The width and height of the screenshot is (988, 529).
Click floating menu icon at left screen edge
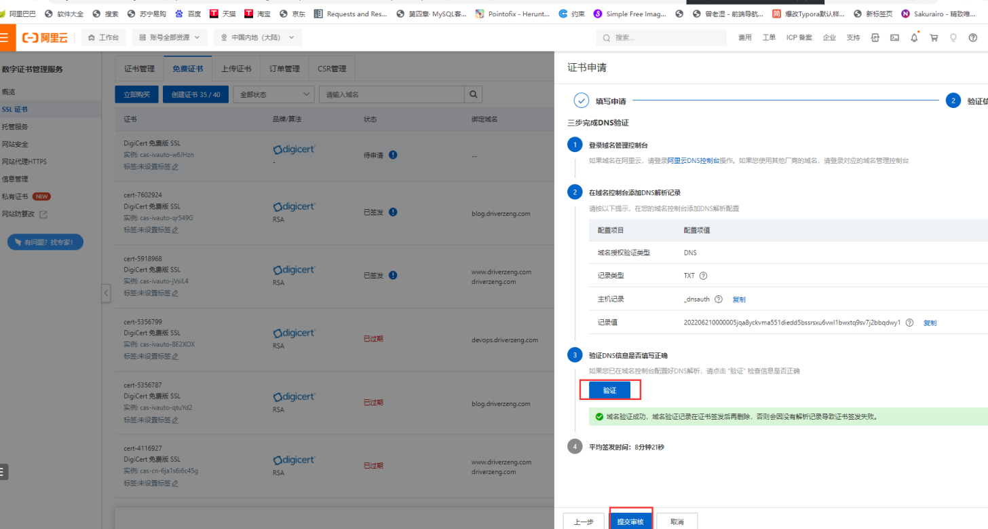(x=3, y=472)
